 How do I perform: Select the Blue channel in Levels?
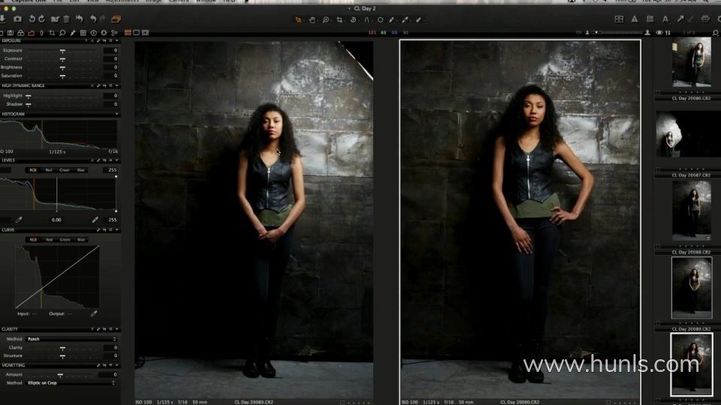(x=81, y=170)
